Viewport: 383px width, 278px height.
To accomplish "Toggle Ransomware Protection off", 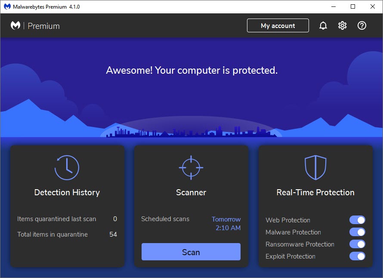I will (357, 244).
